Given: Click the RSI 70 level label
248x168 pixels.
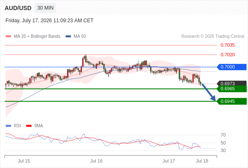Looking at the screenshot, I should click(223, 135).
